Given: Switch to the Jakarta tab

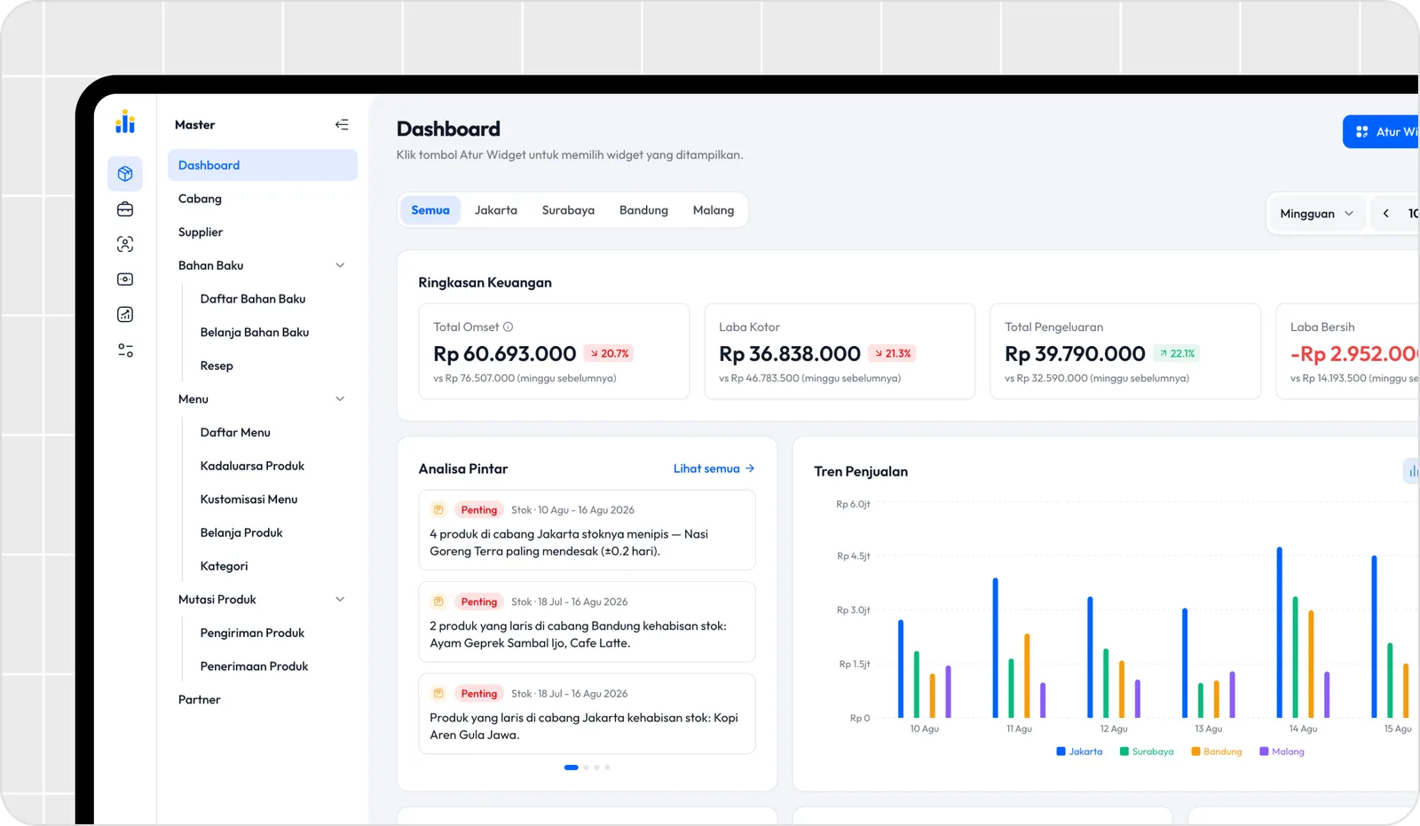Looking at the screenshot, I should click(496, 210).
